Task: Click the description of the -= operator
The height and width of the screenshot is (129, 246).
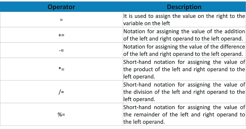Action: (184, 50)
